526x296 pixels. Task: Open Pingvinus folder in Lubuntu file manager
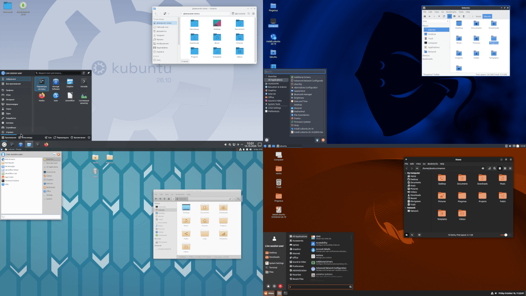coord(494,40)
